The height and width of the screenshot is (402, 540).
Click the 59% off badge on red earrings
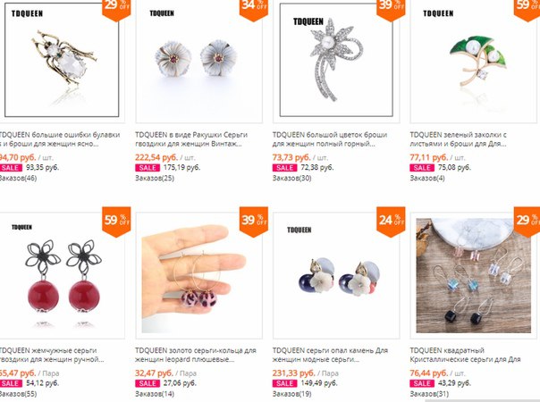point(116,222)
